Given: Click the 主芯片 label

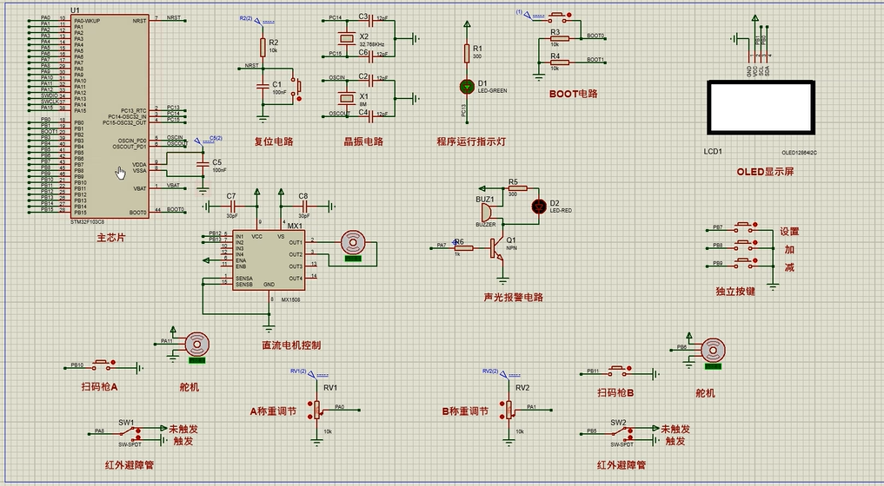Looking at the screenshot, I should click(x=110, y=238).
